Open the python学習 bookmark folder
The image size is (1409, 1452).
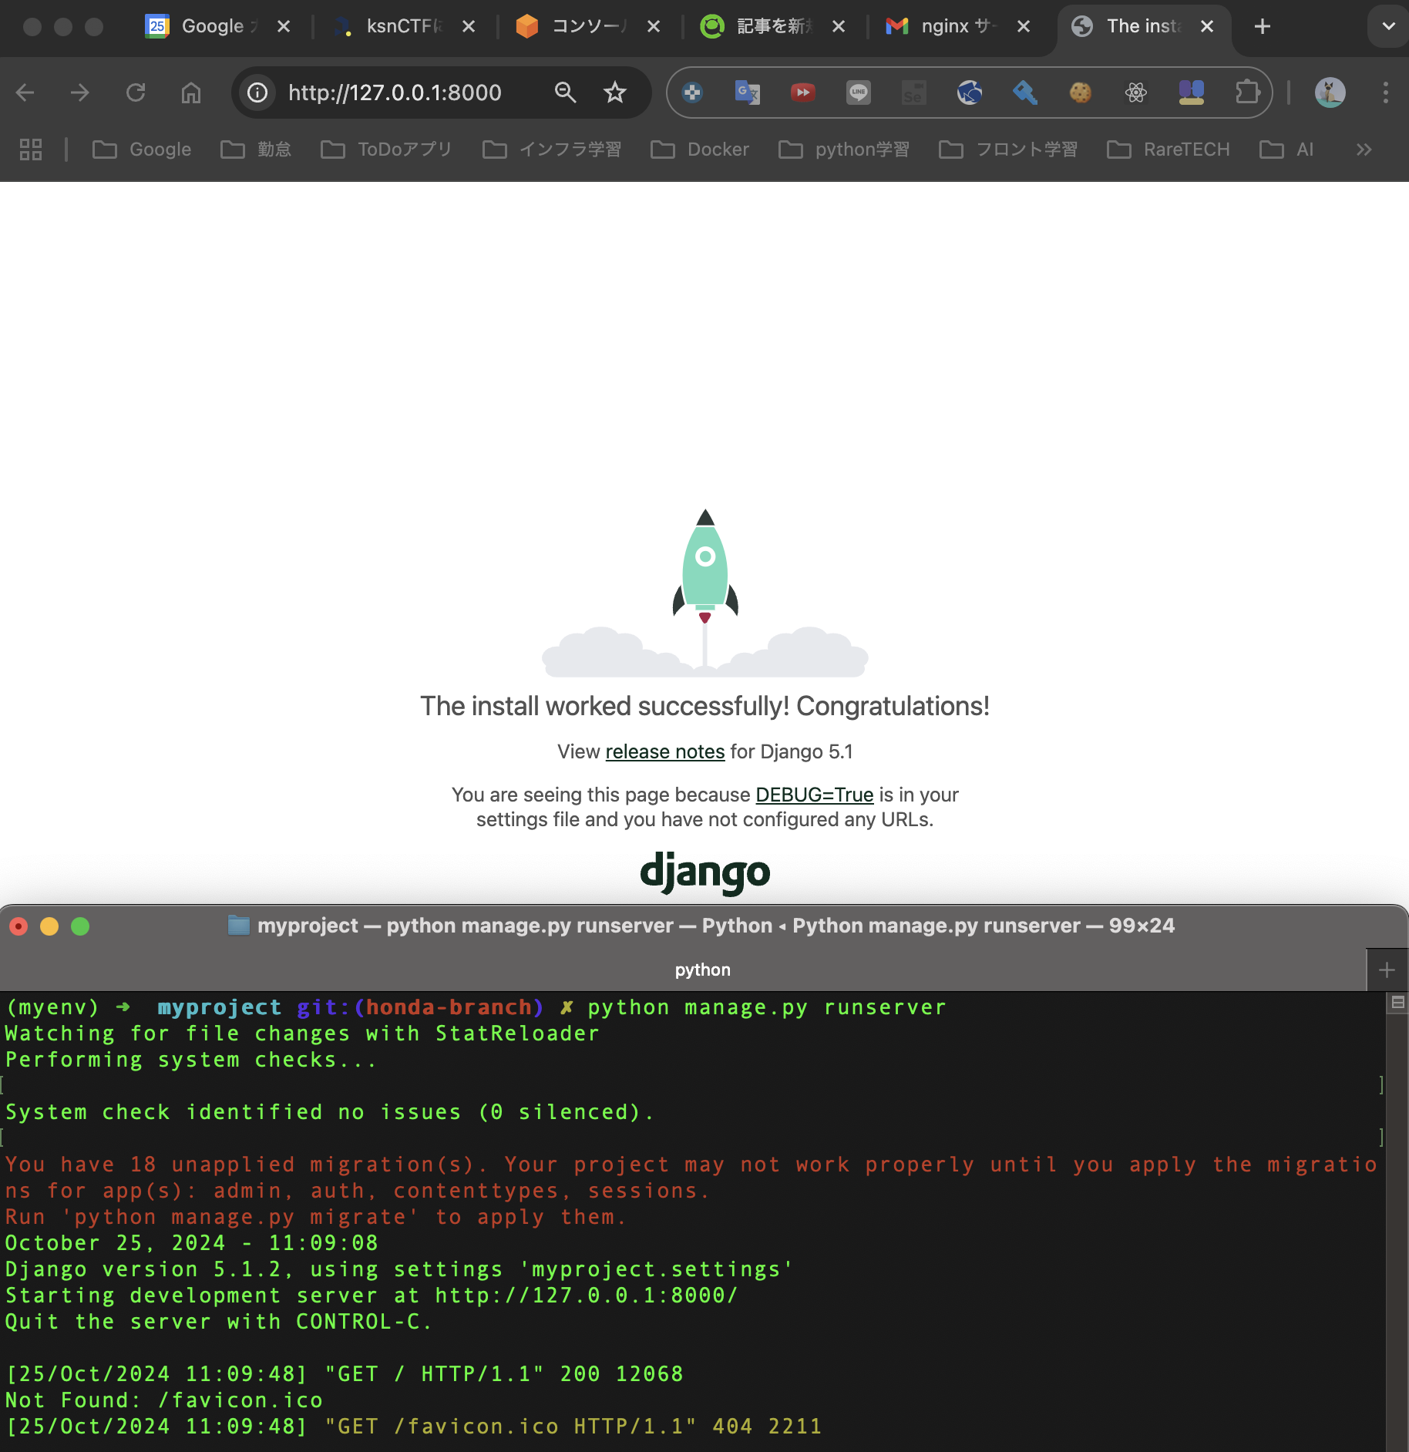(x=844, y=150)
